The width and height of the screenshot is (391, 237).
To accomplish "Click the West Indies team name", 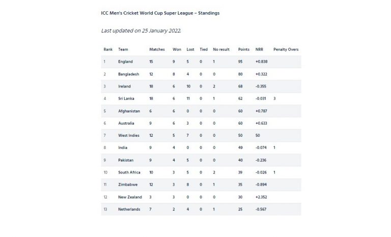I will tap(128, 135).
